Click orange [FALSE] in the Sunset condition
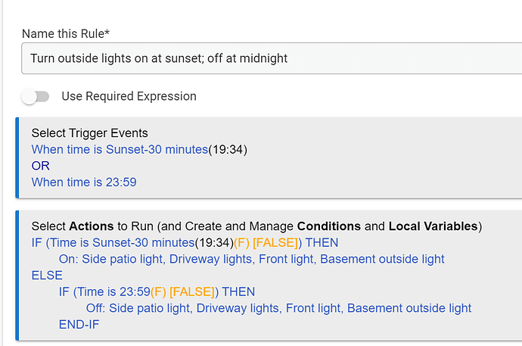This screenshot has height=346, width=522. [x=273, y=243]
